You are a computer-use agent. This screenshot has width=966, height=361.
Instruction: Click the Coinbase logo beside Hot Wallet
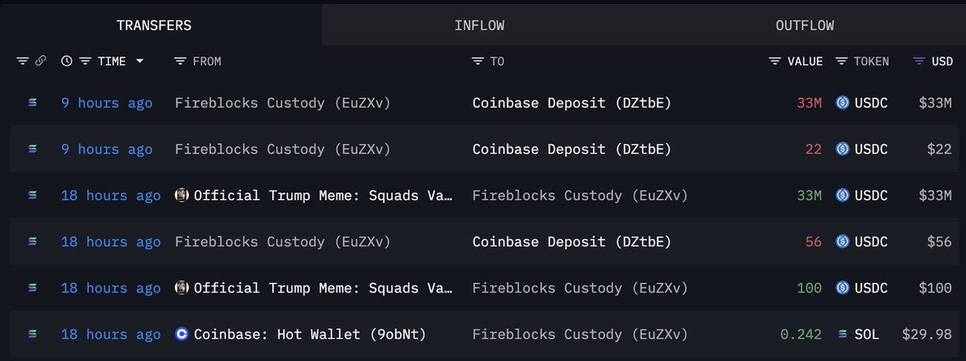click(x=182, y=334)
